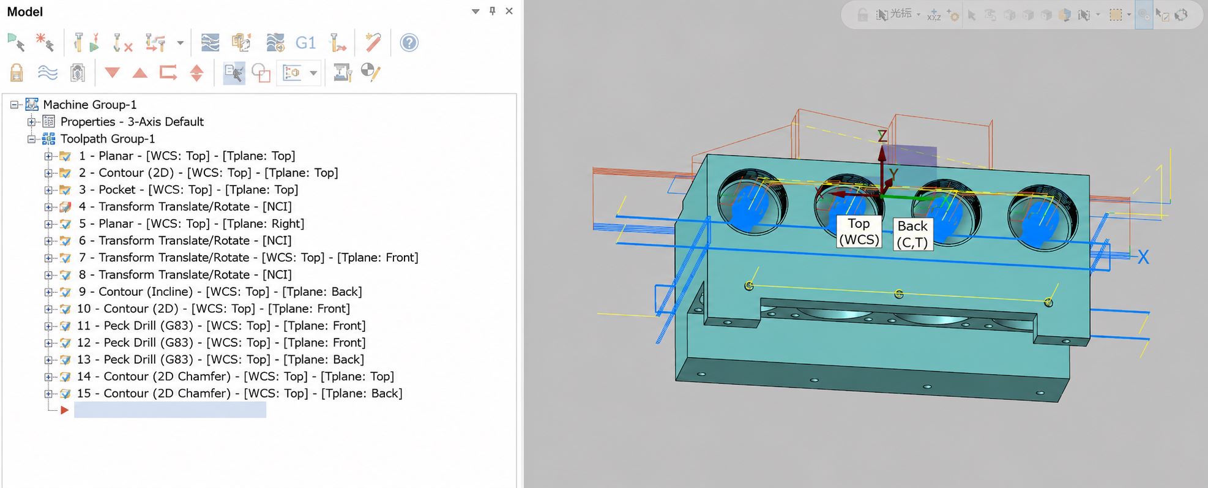Image resolution: width=1208 pixels, height=488 pixels.
Task: Open the Help question mark icon
Action: (x=409, y=43)
